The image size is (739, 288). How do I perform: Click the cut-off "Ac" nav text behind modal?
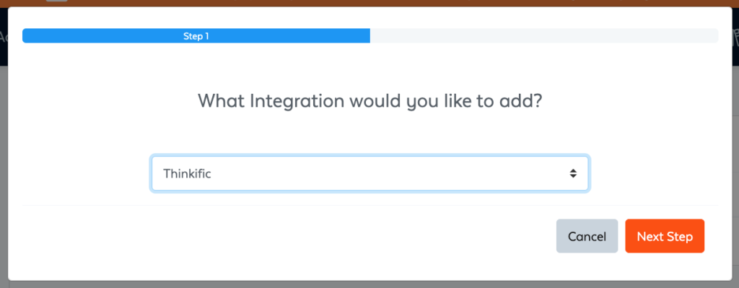(3, 37)
